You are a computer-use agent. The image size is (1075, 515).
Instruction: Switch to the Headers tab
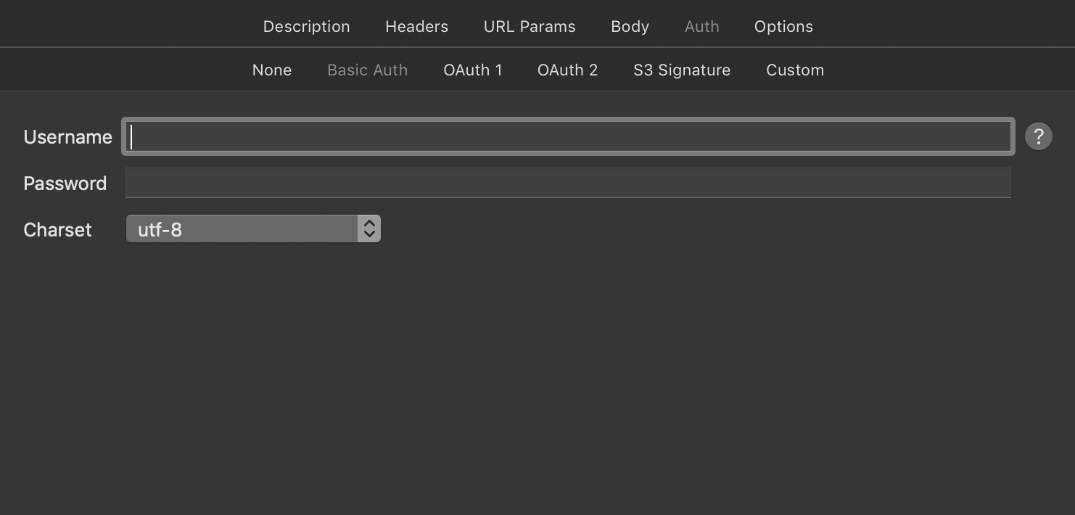416,26
